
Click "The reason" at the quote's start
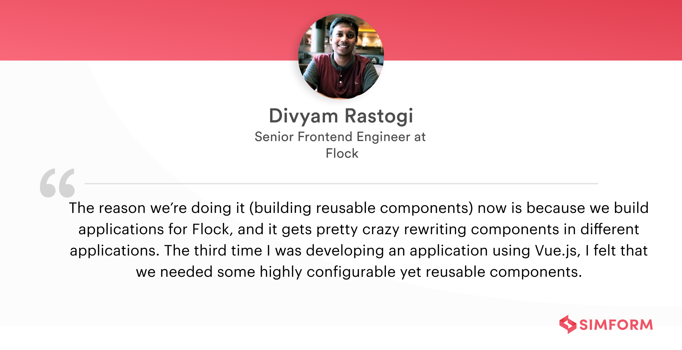coord(107,208)
